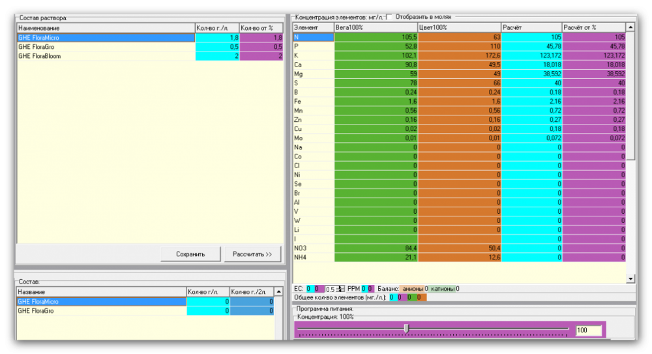Click the Название column header
The image size is (652, 354).
tap(102, 292)
